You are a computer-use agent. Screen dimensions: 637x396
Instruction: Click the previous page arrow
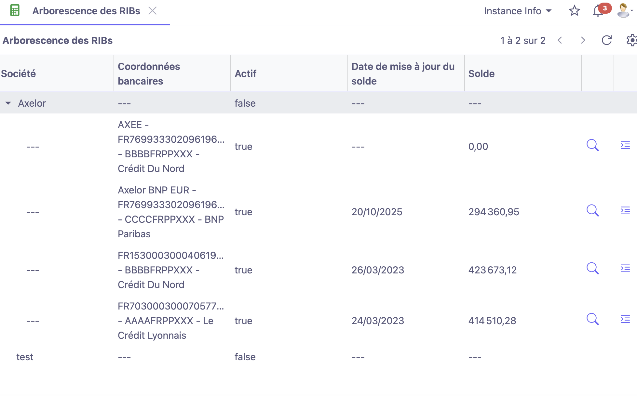click(x=560, y=40)
